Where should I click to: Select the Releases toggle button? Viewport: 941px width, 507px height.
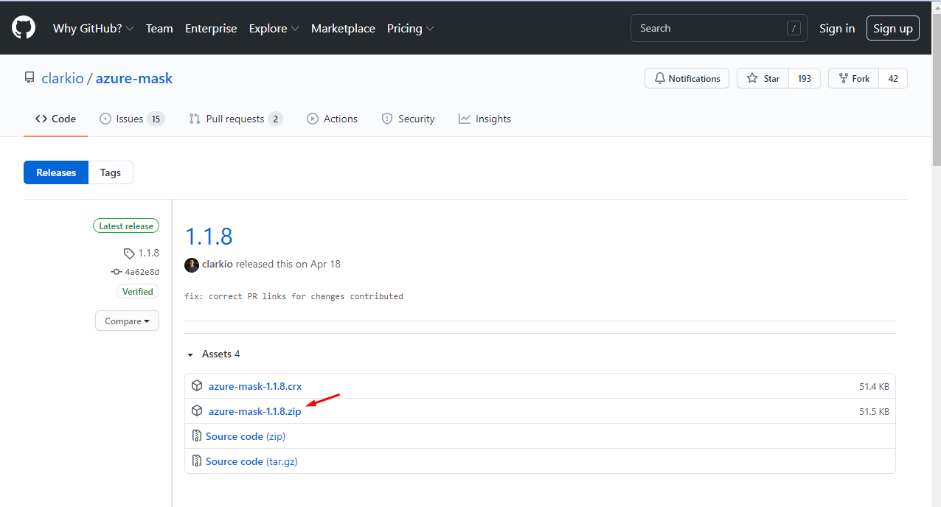(56, 172)
